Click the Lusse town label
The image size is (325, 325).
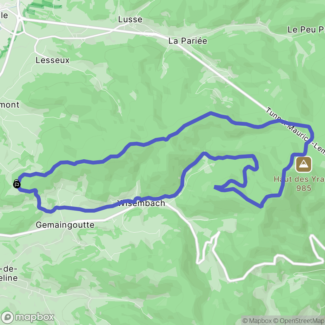click(130, 19)
